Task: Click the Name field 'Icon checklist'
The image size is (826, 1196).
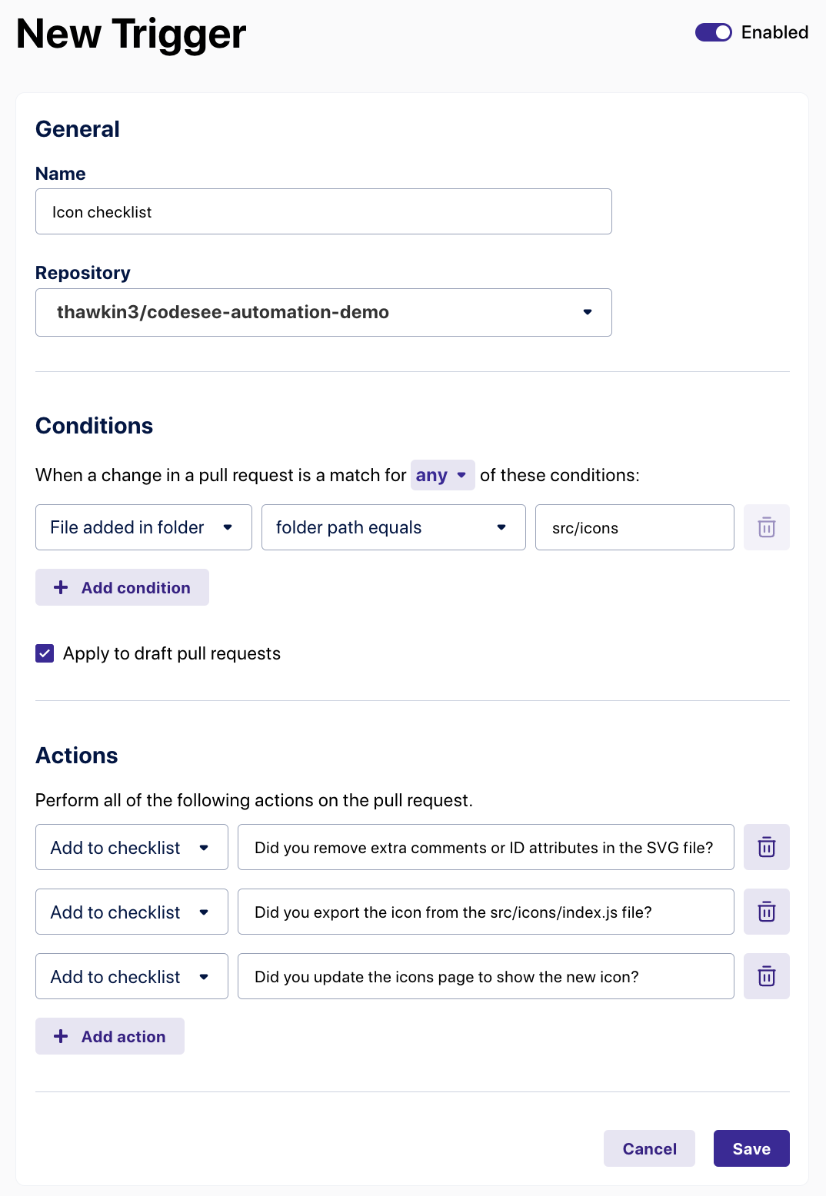Action: pos(323,212)
